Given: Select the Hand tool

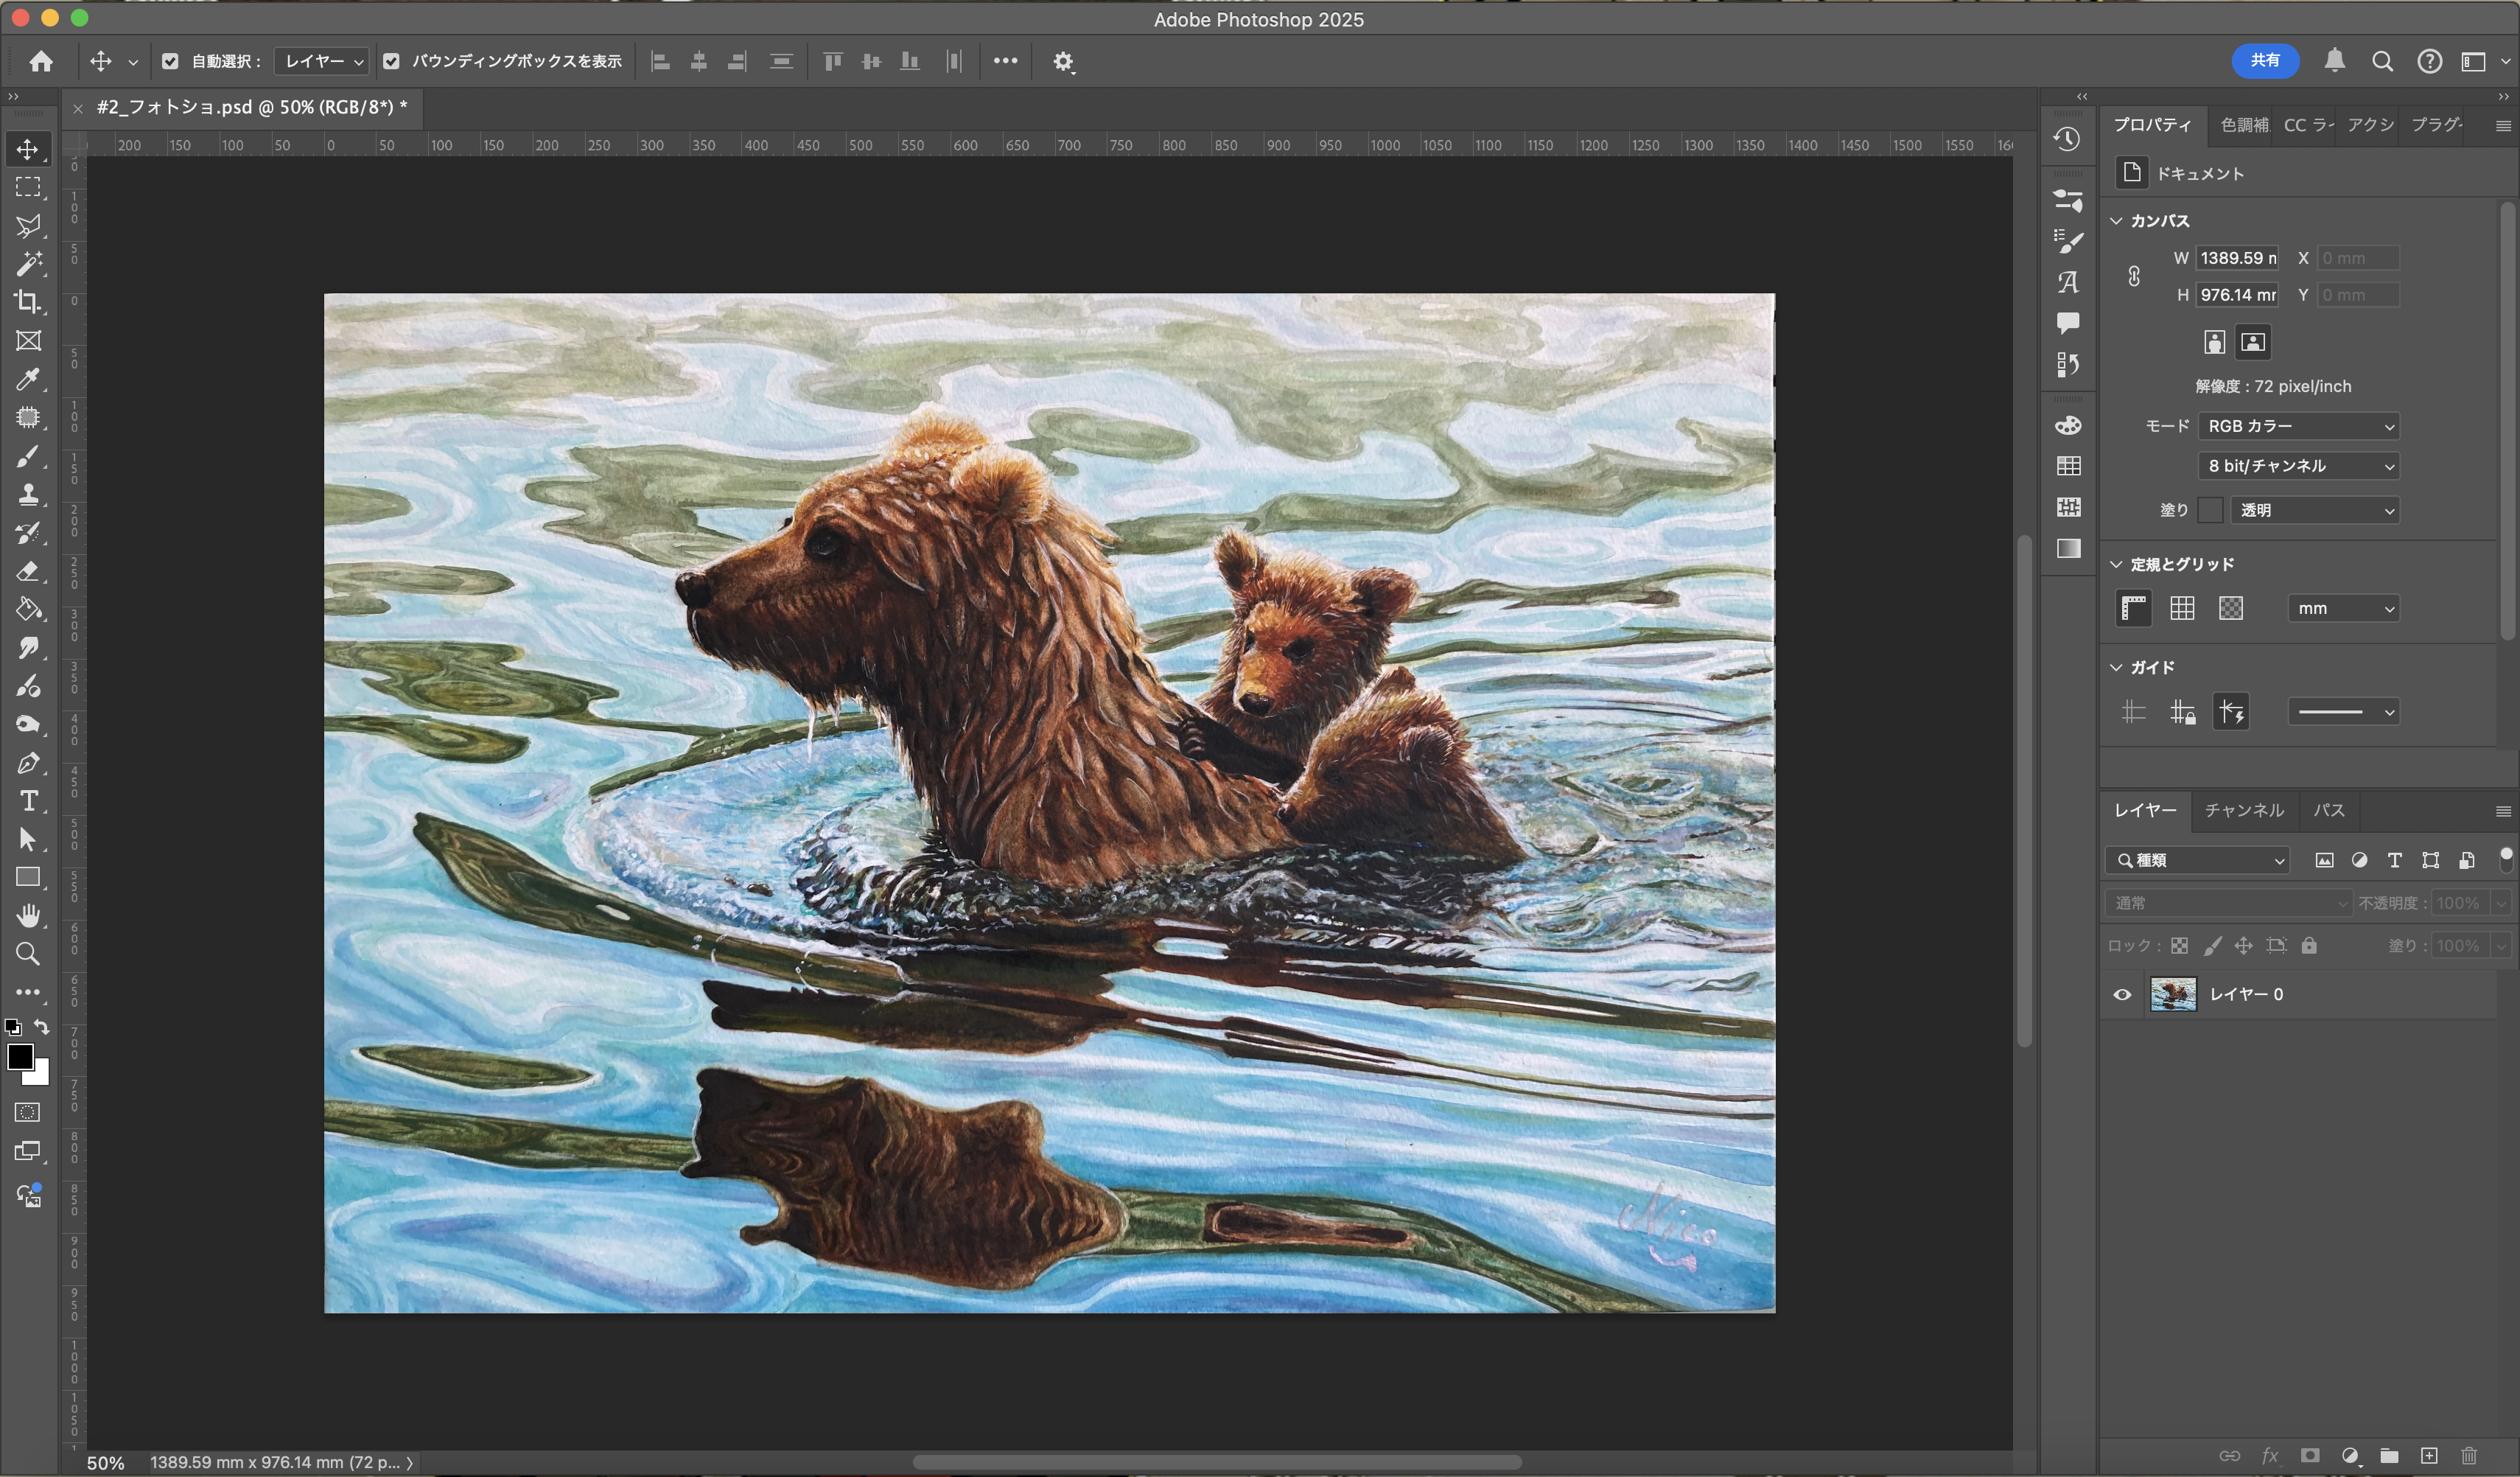Looking at the screenshot, I should [x=28, y=915].
